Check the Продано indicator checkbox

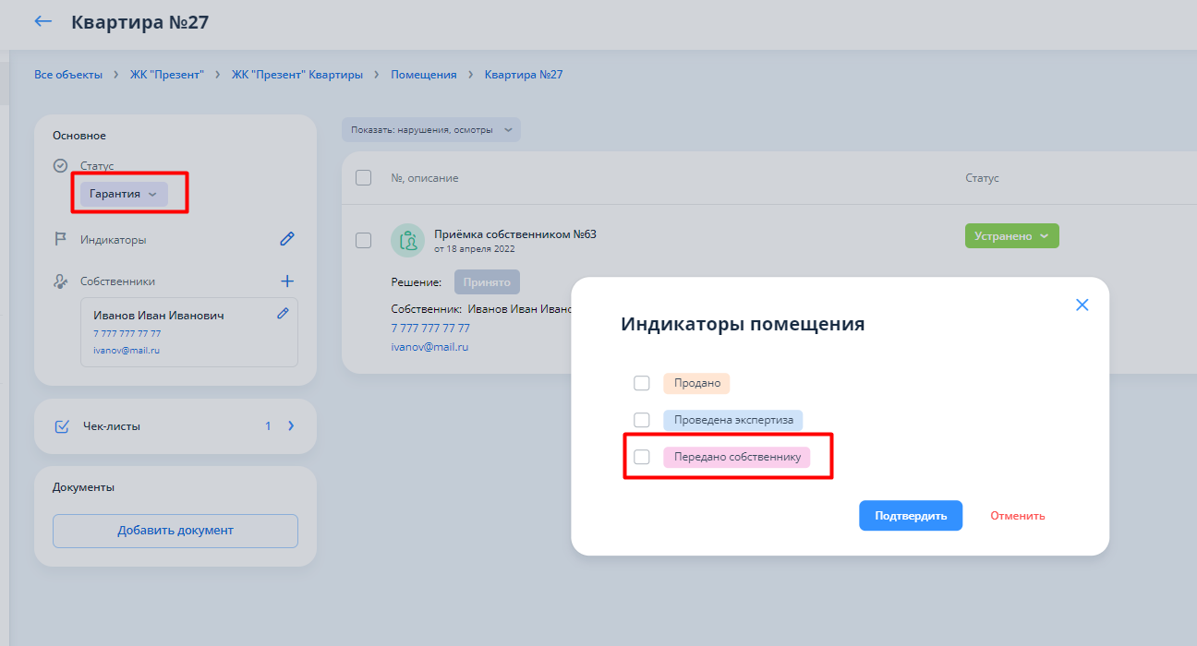tap(642, 383)
